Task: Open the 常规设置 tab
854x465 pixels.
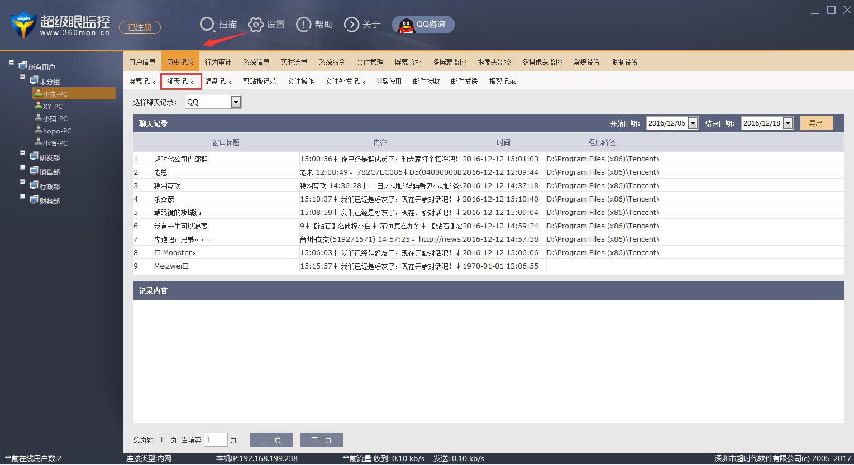Action: click(586, 62)
